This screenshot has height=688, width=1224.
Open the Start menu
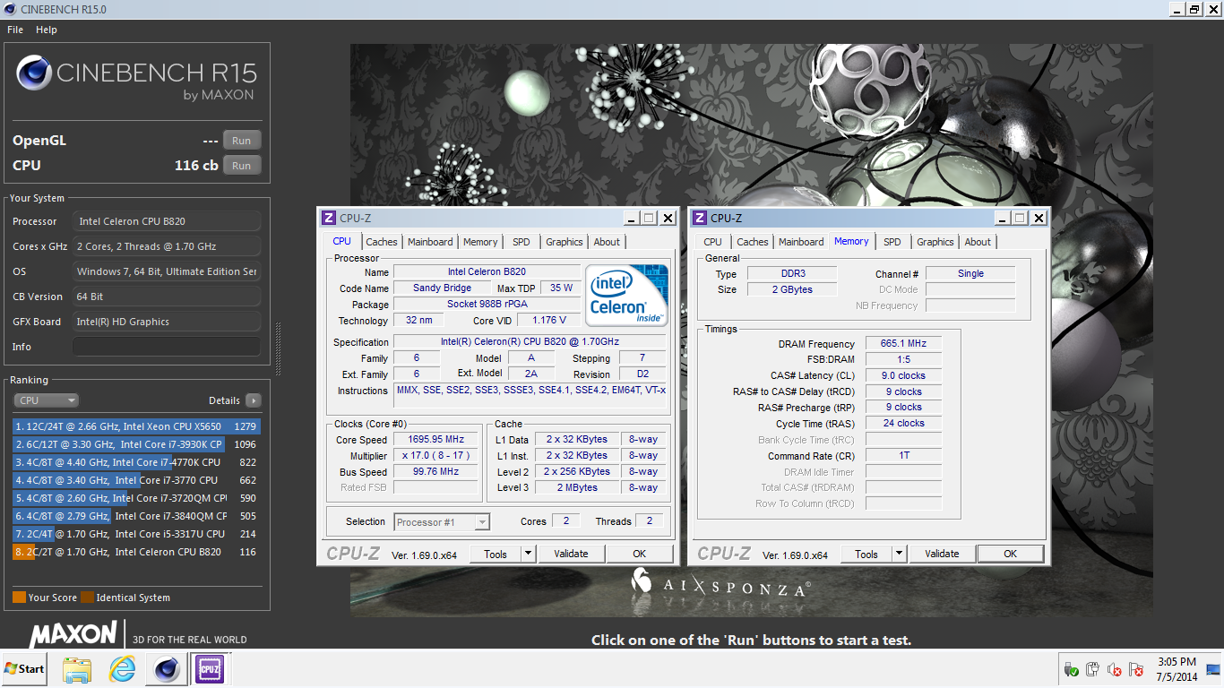click(x=24, y=668)
